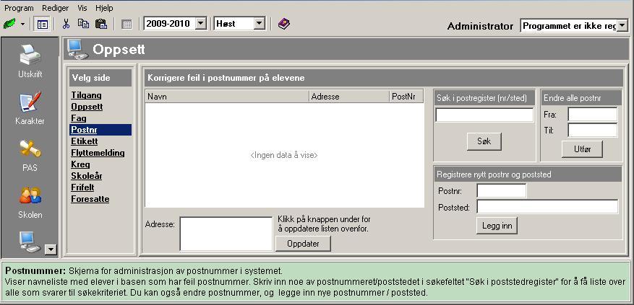Open the help book icon
The width and height of the screenshot is (634, 305).
coord(284,24)
